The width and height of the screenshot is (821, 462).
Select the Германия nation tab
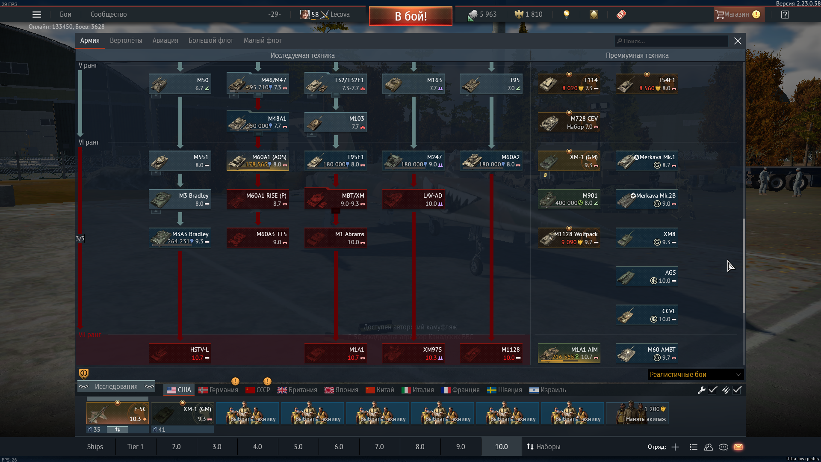pos(218,390)
